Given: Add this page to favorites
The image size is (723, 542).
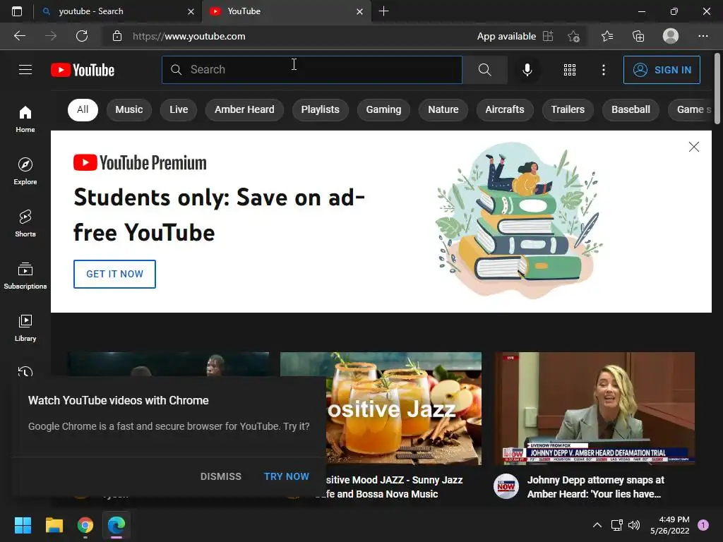Looking at the screenshot, I should 573,36.
